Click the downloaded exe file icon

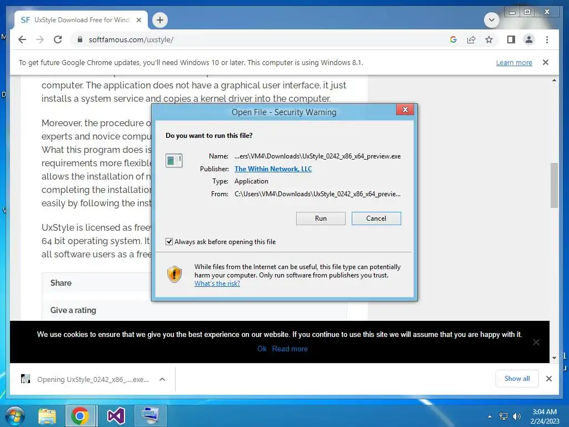tap(26, 379)
